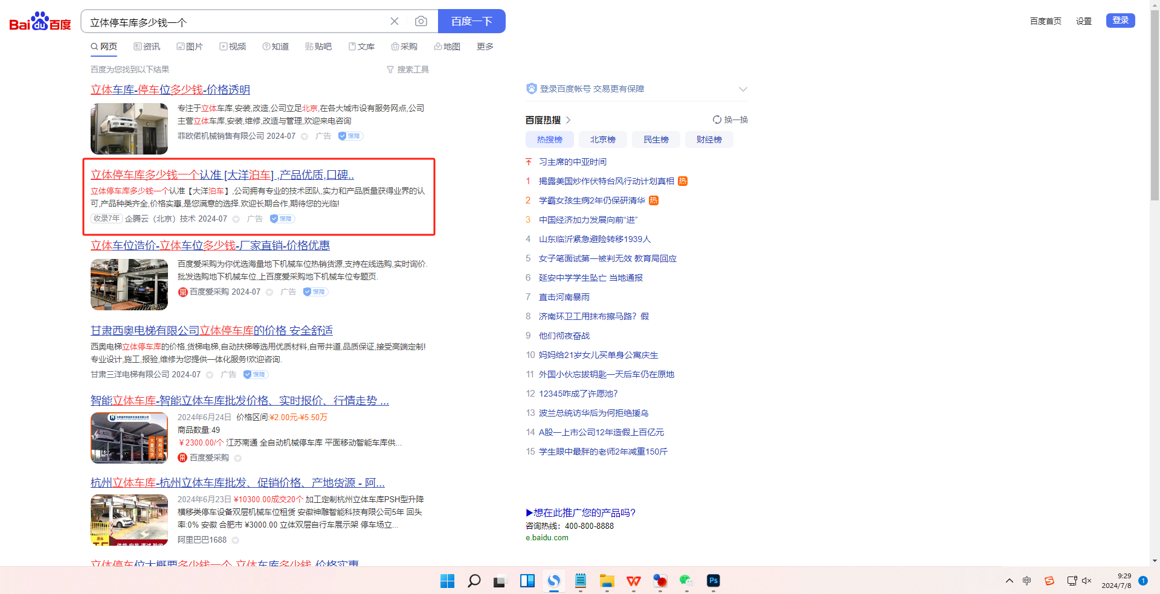Image resolution: width=1160 pixels, height=594 pixels.
Task: Click the taskbar search magnifier icon
Action: tap(474, 581)
